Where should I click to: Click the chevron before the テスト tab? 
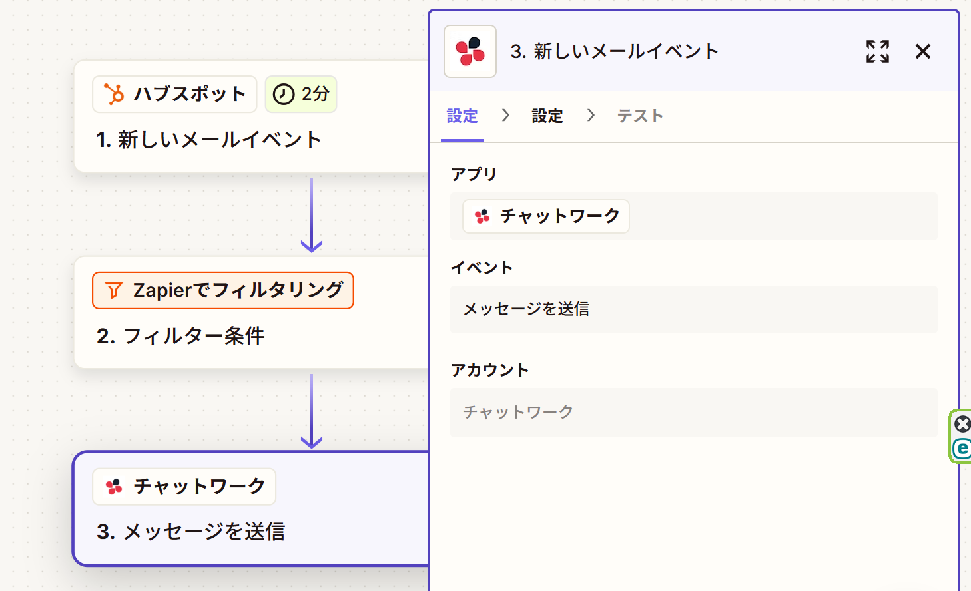coord(591,116)
